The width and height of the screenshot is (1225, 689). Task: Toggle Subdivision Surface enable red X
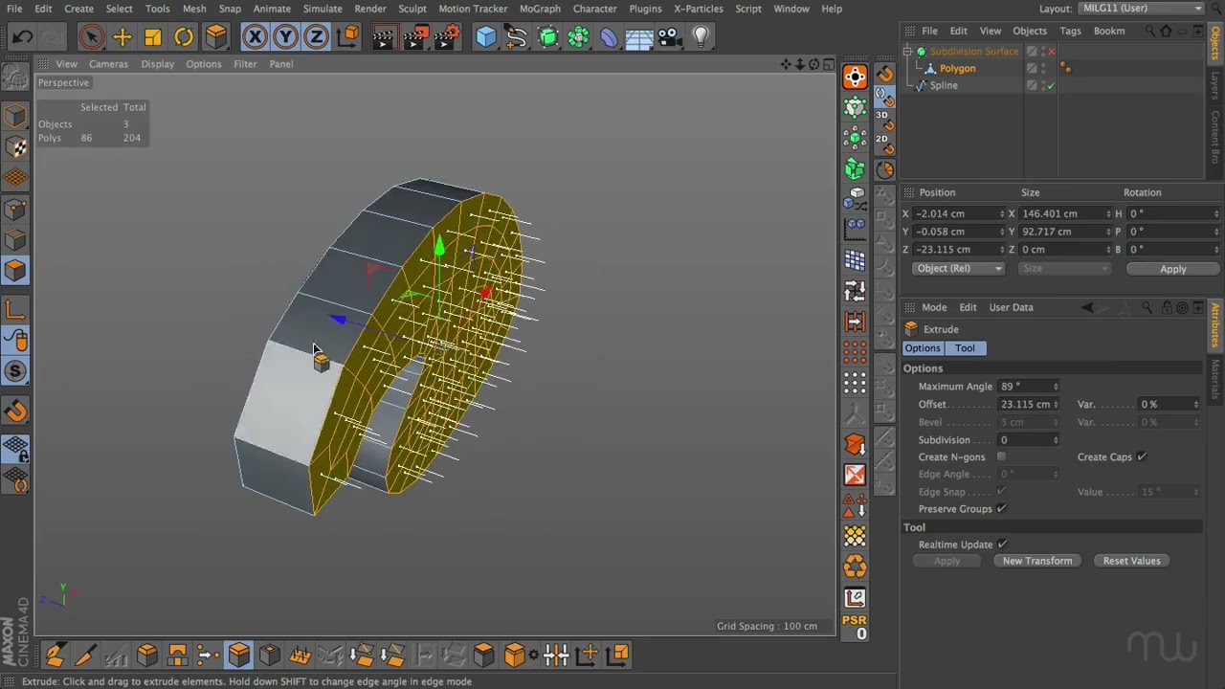(1051, 52)
